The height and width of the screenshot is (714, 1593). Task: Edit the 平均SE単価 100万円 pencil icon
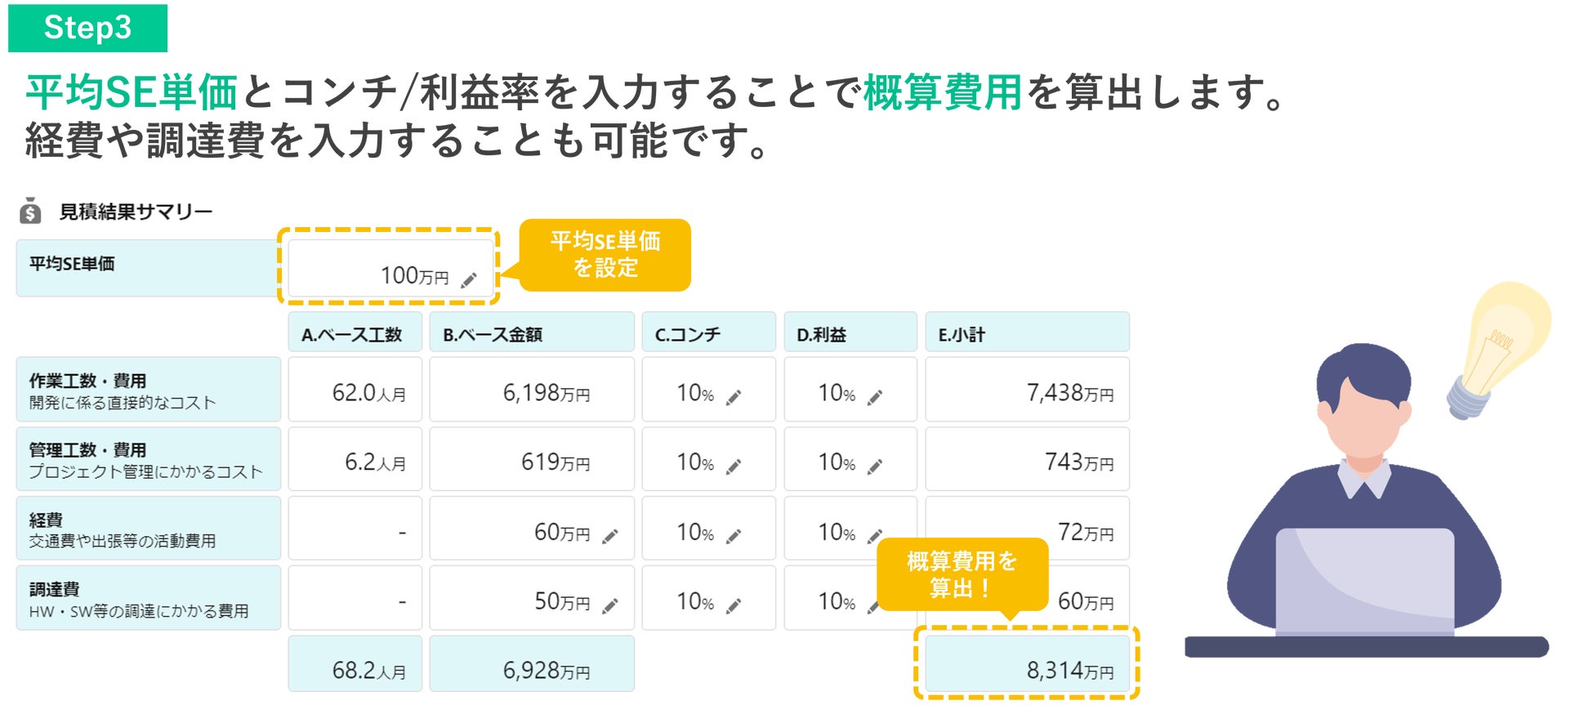(469, 280)
